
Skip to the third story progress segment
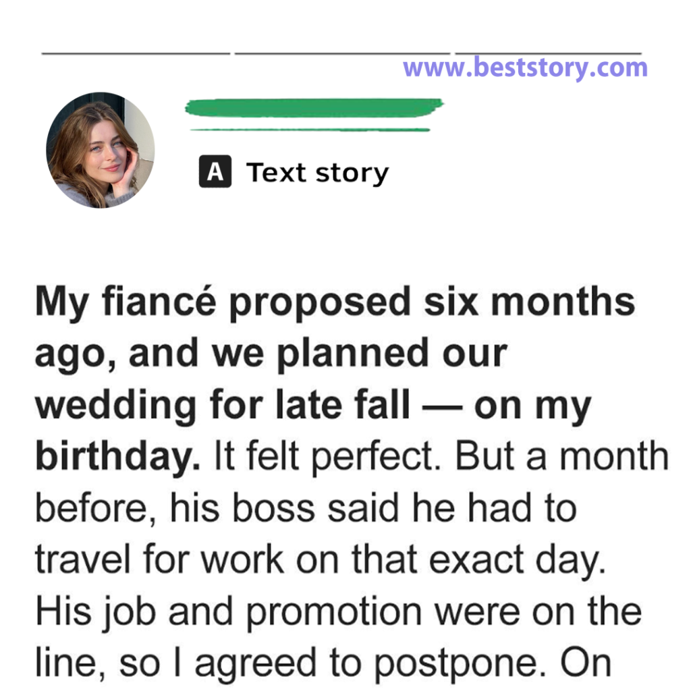pos(548,53)
